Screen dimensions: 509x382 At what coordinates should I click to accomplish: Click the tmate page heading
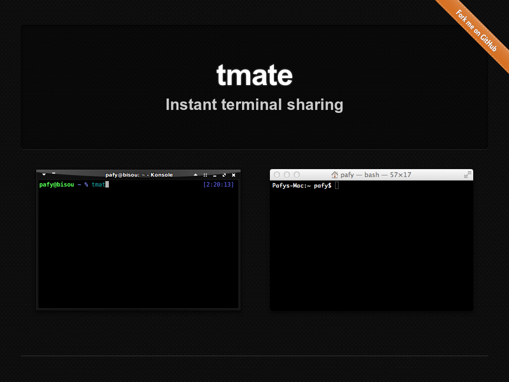point(254,75)
